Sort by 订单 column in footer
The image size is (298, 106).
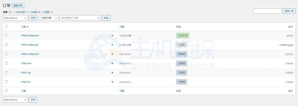[24, 91]
